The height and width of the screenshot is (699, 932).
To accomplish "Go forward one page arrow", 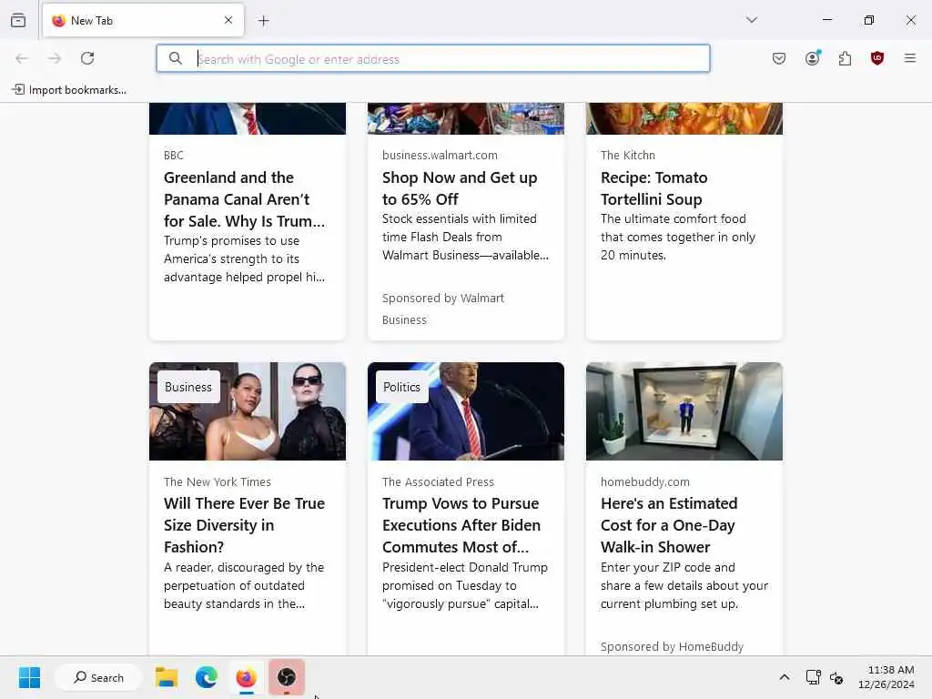I will (55, 58).
